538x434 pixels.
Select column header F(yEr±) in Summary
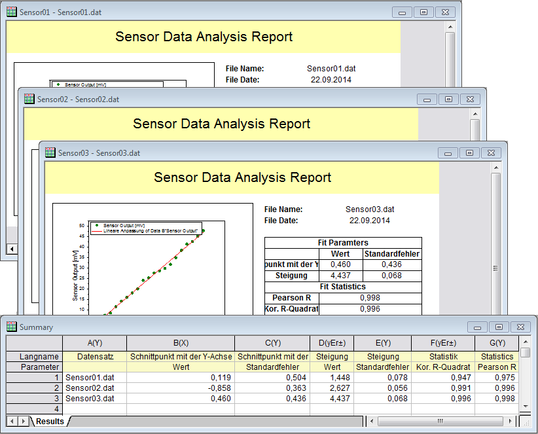443,343
